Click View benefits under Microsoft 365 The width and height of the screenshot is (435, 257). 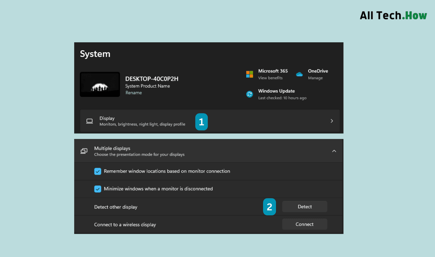270,78
